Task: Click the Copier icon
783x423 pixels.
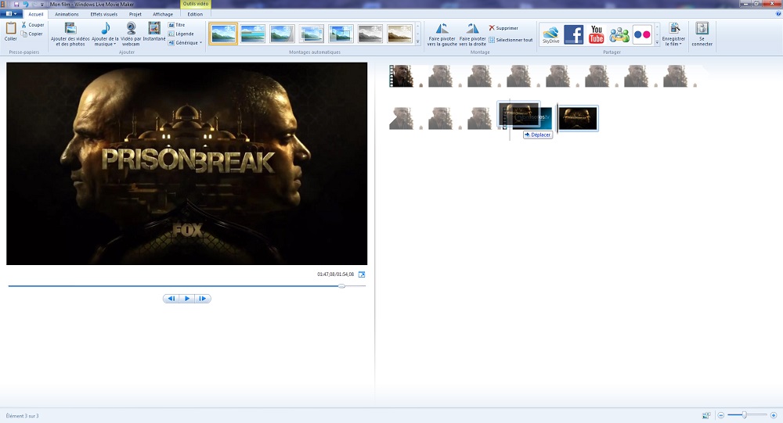Action: [x=24, y=34]
